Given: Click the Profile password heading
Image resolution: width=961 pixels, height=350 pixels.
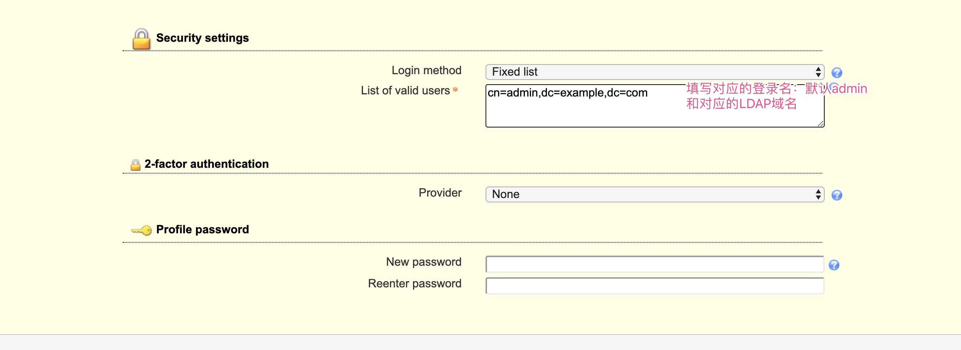Looking at the screenshot, I should pos(202,229).
